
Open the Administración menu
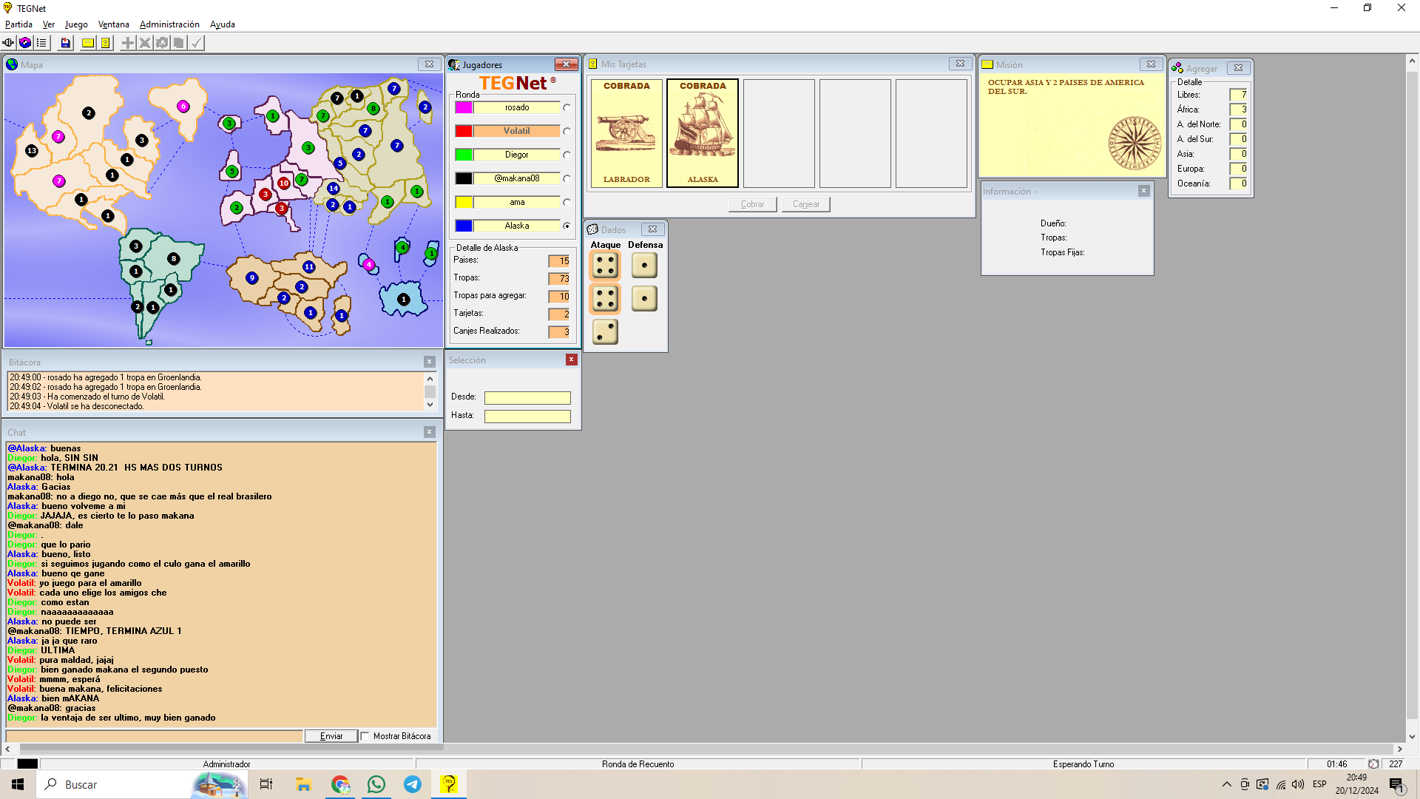[169, 24]
